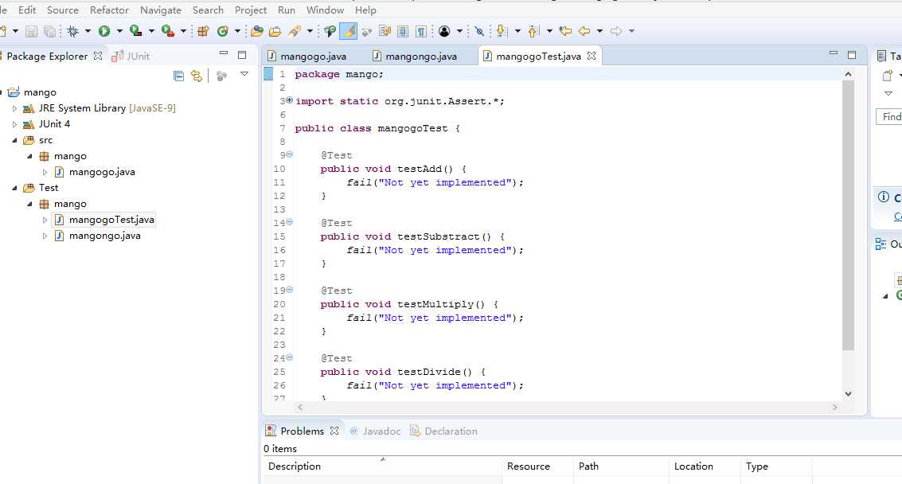Expand mangongo.java tree node
The width and height of the screenshot is (902, 484).
(45, 236)
